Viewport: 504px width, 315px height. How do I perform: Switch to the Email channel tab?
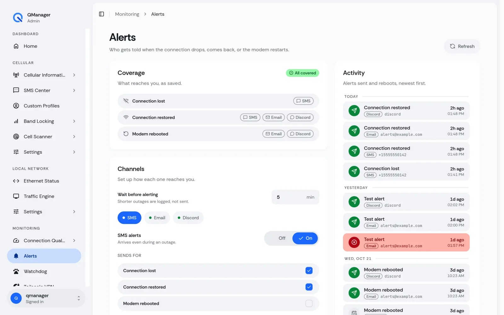(x=157, y=218)
